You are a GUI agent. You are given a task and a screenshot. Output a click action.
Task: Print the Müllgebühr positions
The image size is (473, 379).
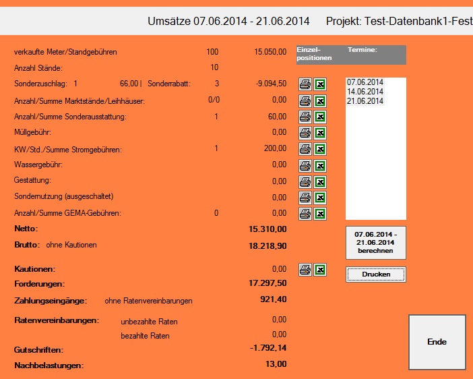tap(305, 133)
